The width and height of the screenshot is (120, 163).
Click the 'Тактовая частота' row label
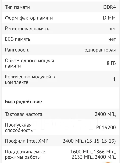pyautogui.click(x=24, y=114)
